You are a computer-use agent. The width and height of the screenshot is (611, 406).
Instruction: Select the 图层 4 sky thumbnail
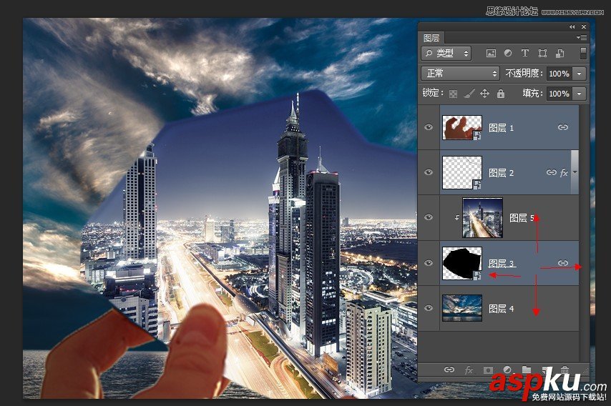tap(462, 308)
